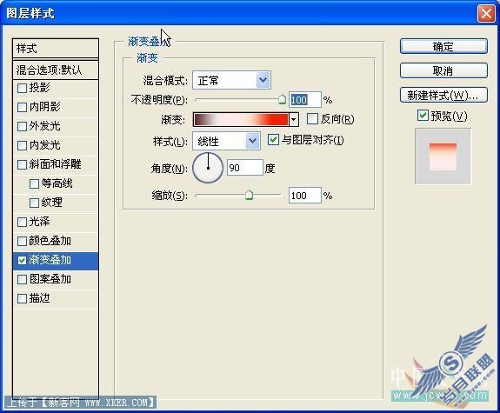The width and height of the screenshot is (500, 413).
Task: Check the 等高线 contour checkbox
Action: coord(34,184)
